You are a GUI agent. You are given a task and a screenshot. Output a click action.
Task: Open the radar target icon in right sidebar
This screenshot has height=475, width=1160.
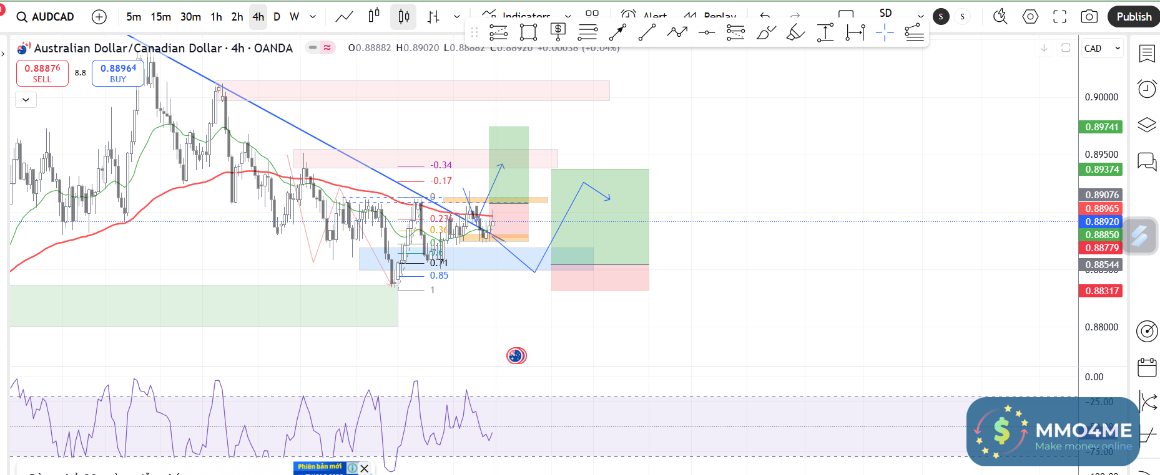click(1147, 332)
